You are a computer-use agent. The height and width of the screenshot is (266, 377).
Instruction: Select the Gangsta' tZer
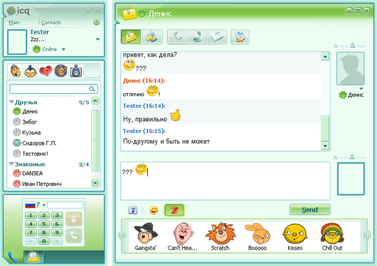(x=145, y=236)
